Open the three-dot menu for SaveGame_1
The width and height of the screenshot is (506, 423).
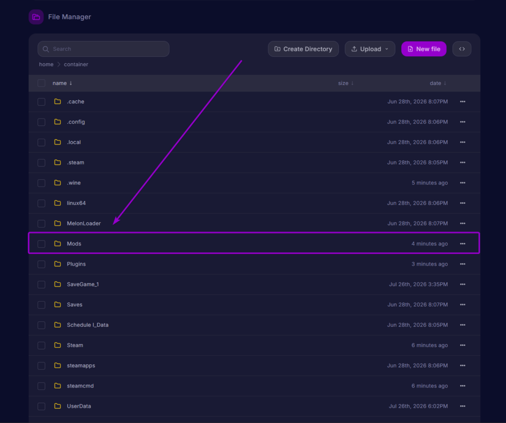pyautogui.click(x=463, y=284)
